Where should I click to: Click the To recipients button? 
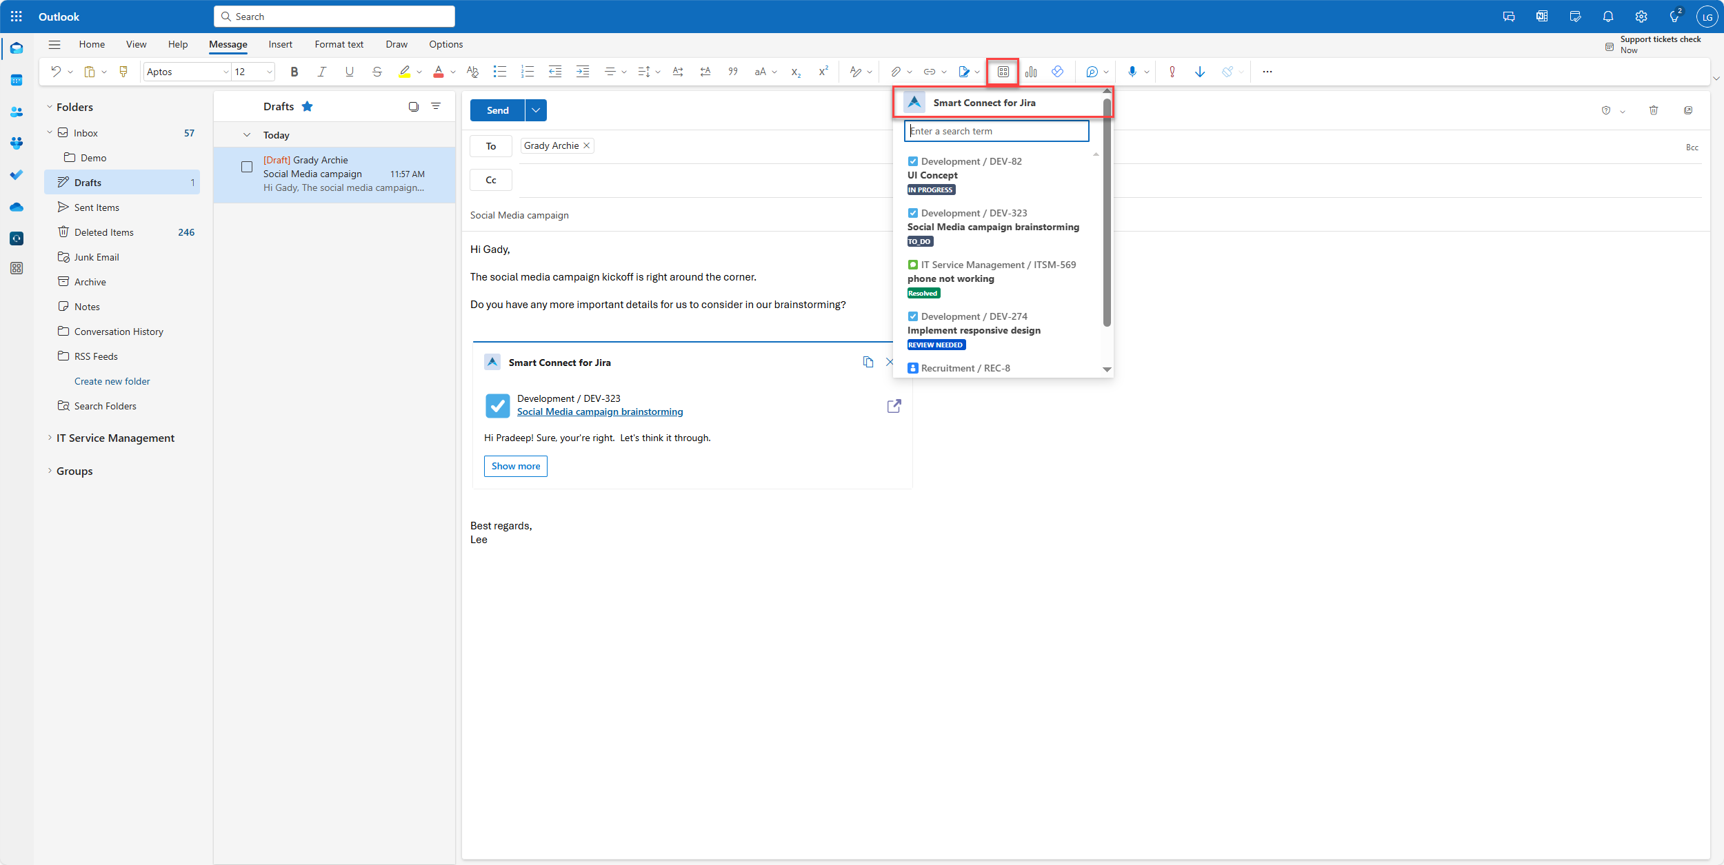(491, 146)
